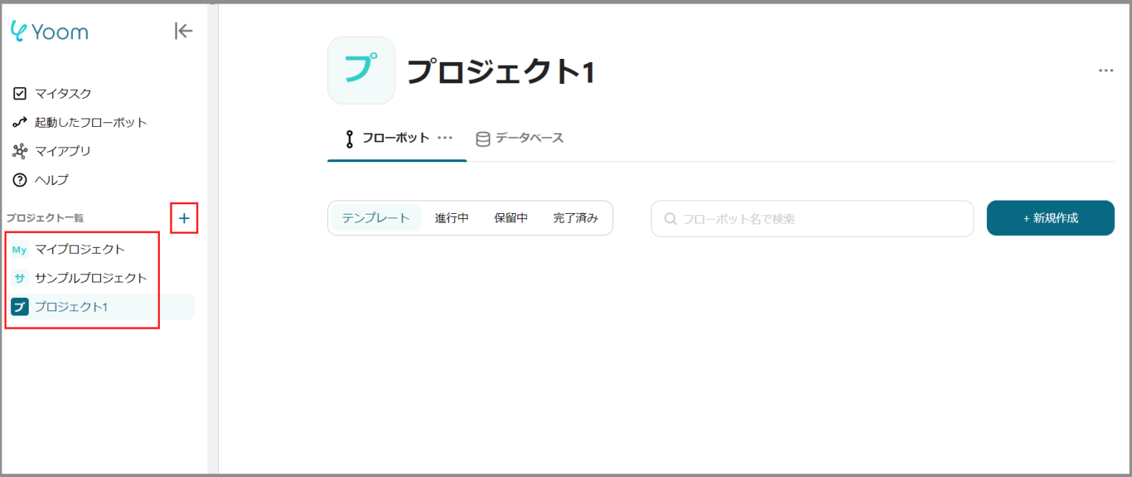The height and width of the screenshot is (477, 1132).
Task: Click the プロジェクト1 avatar icon in the header
Action: point(361,70)
